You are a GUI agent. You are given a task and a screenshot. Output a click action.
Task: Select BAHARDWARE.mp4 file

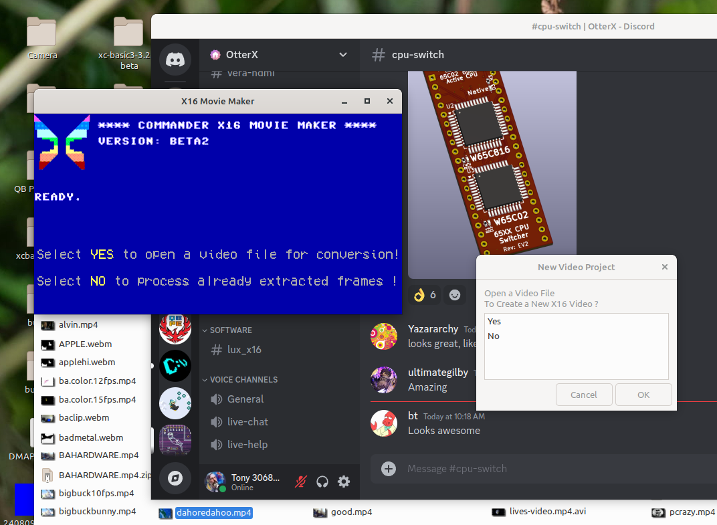coord(90,455)
